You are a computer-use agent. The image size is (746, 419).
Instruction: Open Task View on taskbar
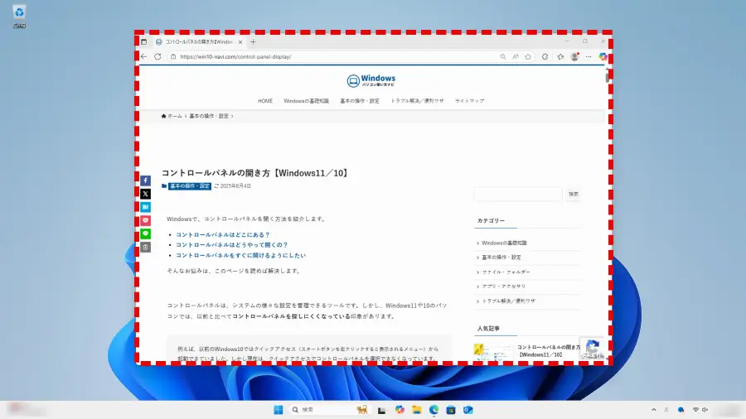pos(381,410)
